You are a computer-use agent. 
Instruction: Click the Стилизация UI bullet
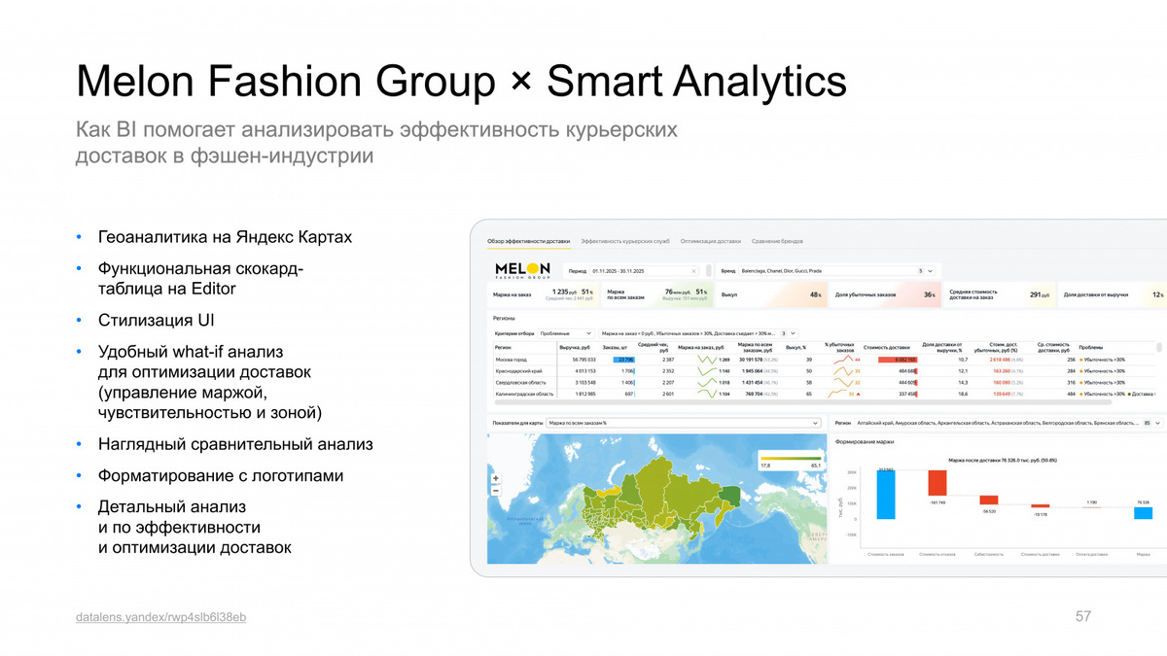click(156, 319)
